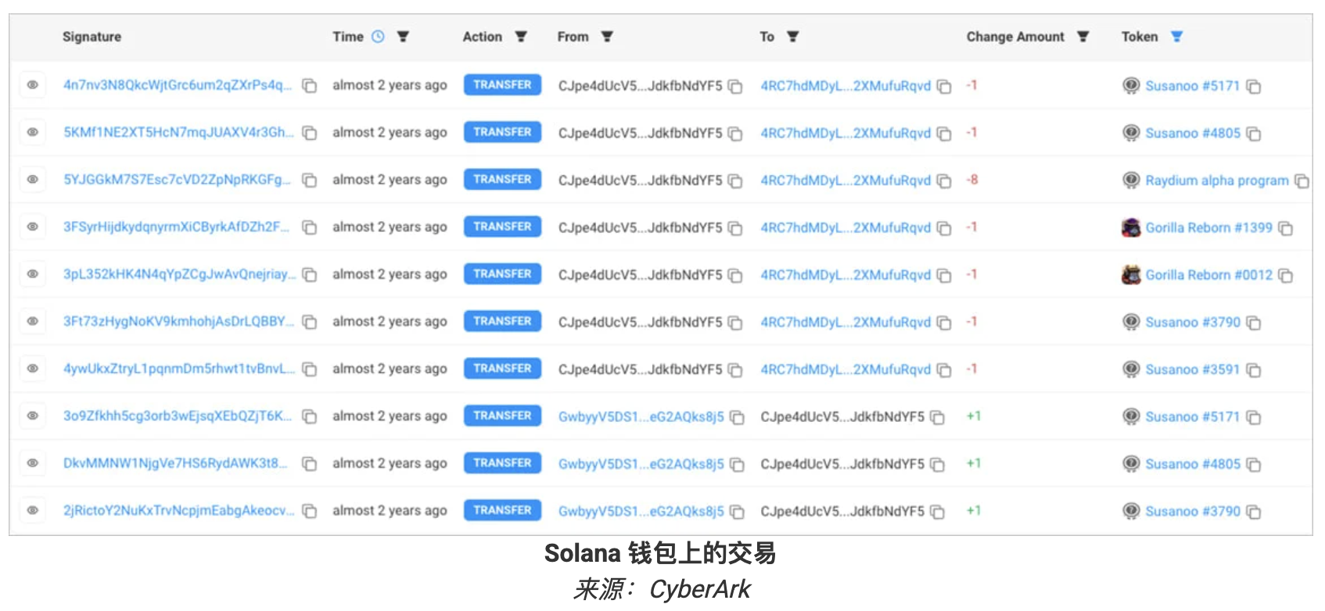Open the Gorilla Reborn #1399 token link
Viewport: 1325px width, 611px height.
1209,228
